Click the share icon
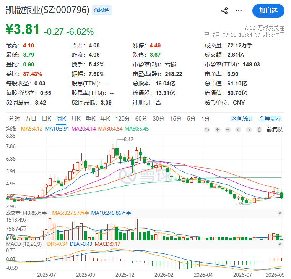Viewport: 291px width, 279px height. (x=224, y=11)
